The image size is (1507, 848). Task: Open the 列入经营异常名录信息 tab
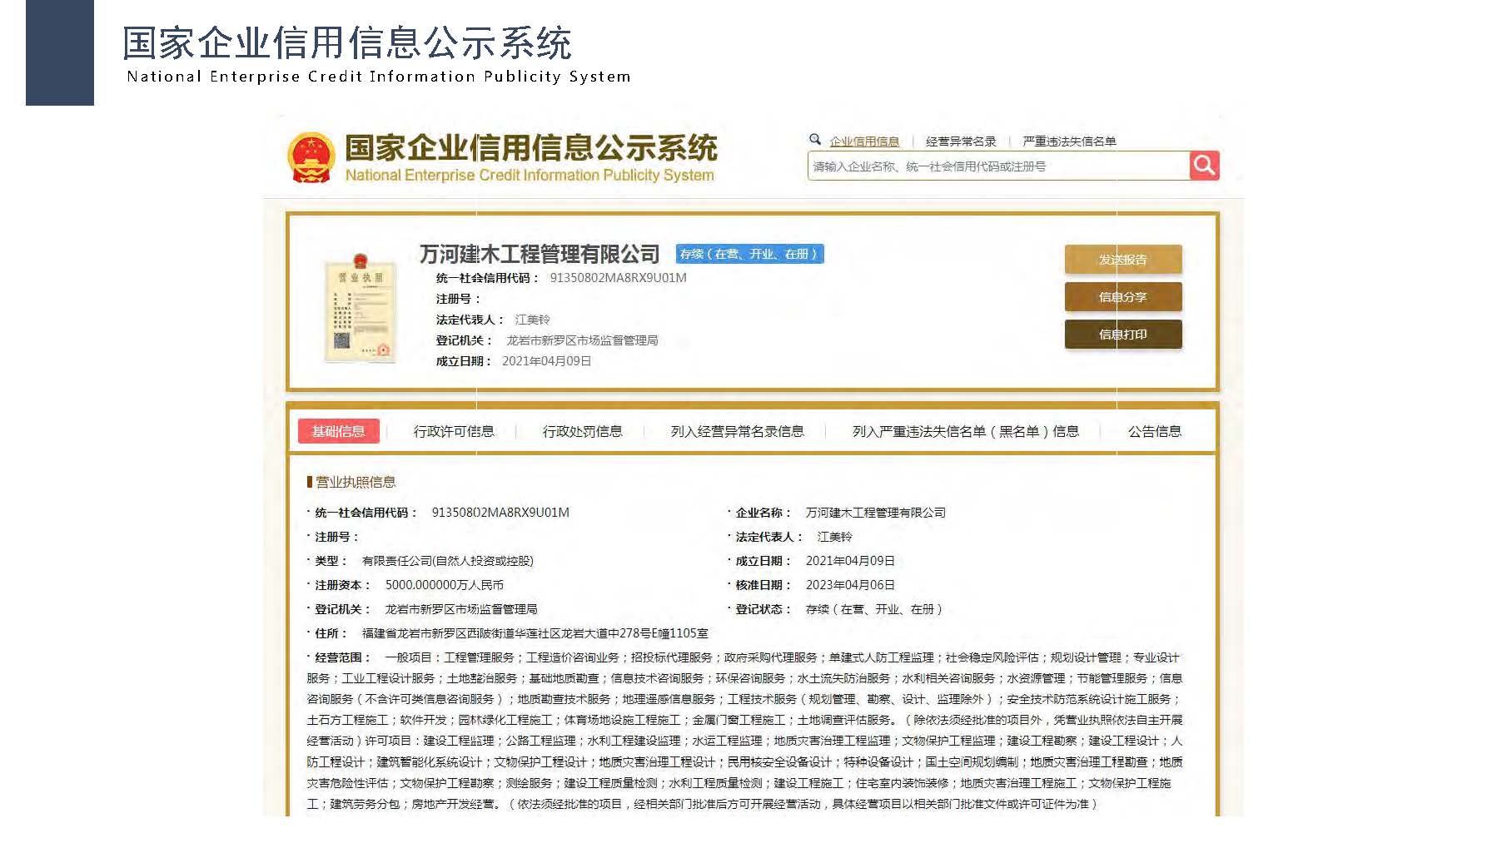pos(738,431)
